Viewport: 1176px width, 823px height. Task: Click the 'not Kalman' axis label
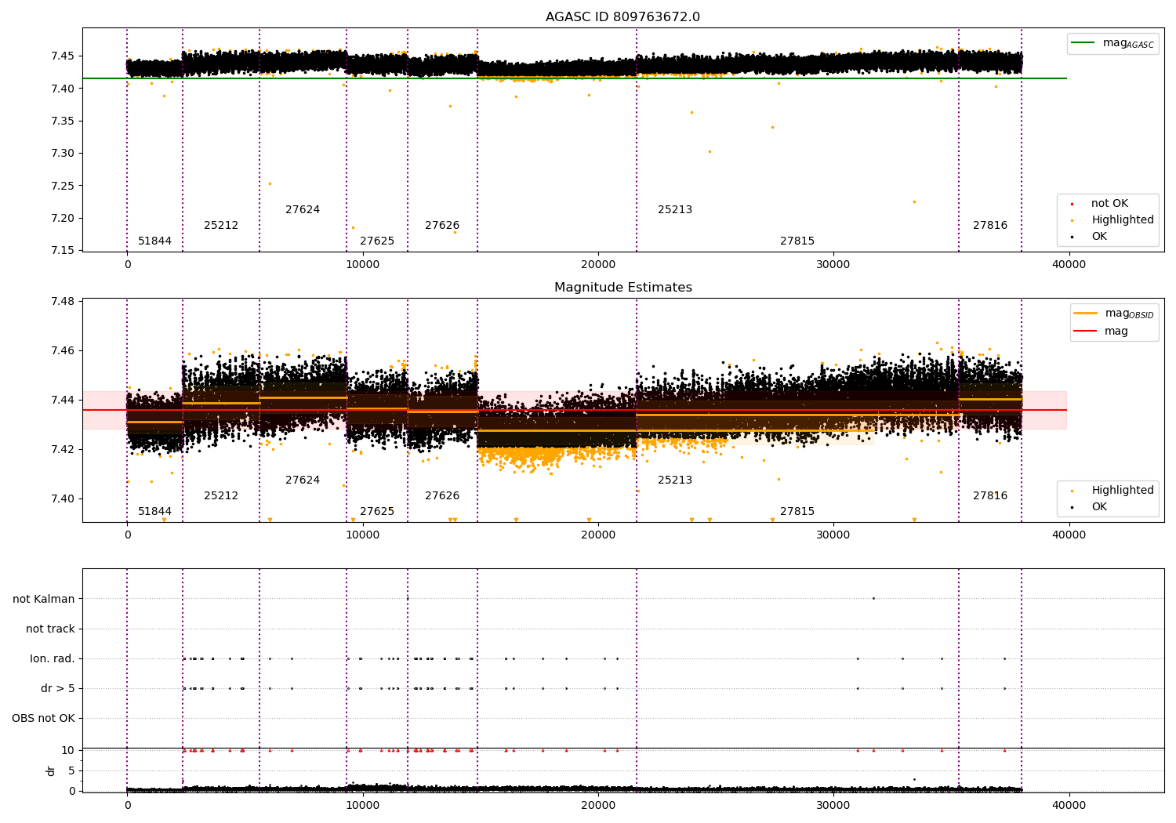coord(44,599)
